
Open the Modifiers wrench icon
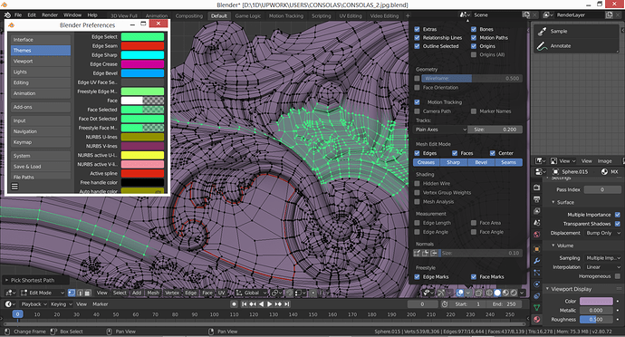pos(537,261)
